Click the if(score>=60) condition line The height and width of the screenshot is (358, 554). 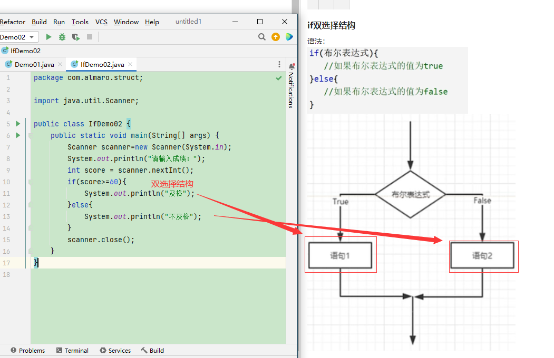tap(97, 182)
